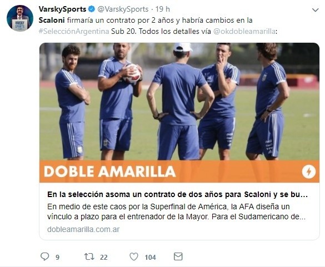
Task: Click the like count 104
Action: (x=150, y=257)
